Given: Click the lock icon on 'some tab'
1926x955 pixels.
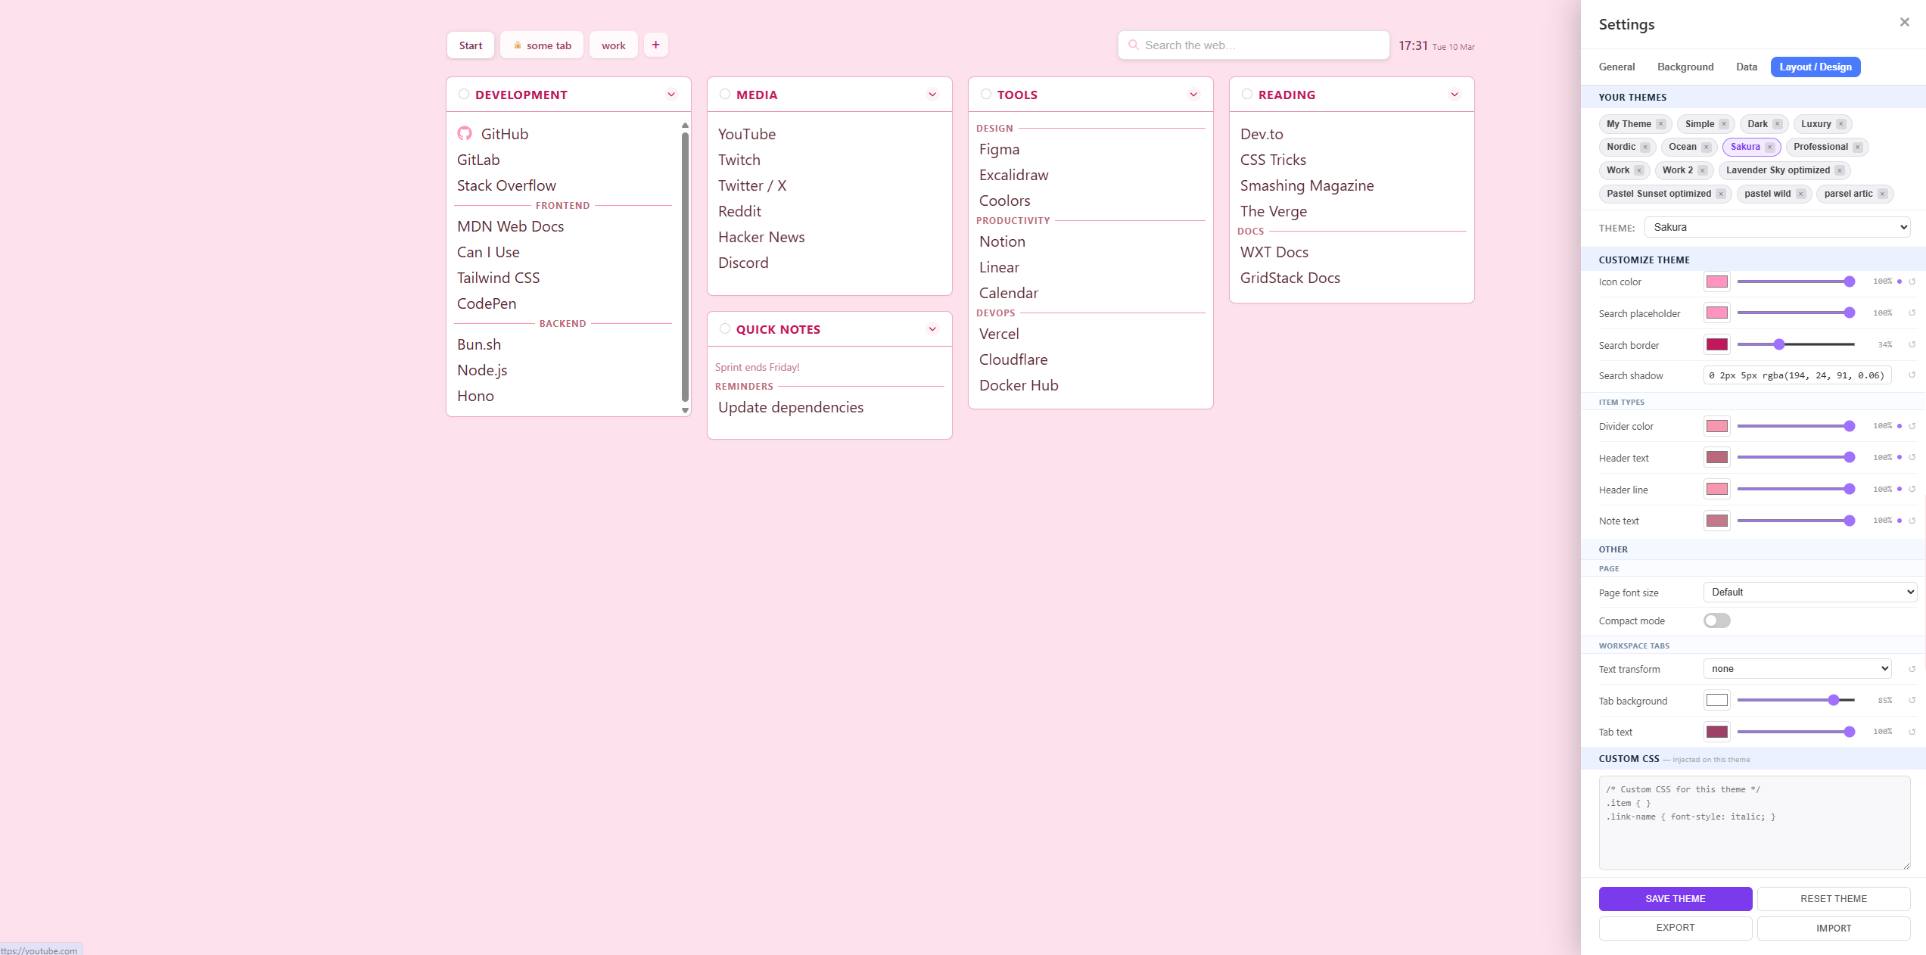Looking at the screenshot, I should [x=517, y=45].
